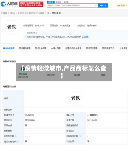Click the 去变更 link
128x145 pixels.
pos(86,37)
